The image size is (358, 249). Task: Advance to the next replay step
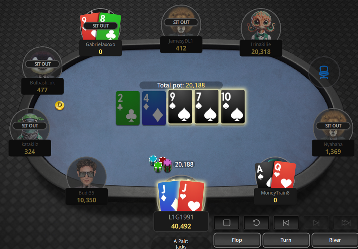pyautogui.click(x=316, y=222)
